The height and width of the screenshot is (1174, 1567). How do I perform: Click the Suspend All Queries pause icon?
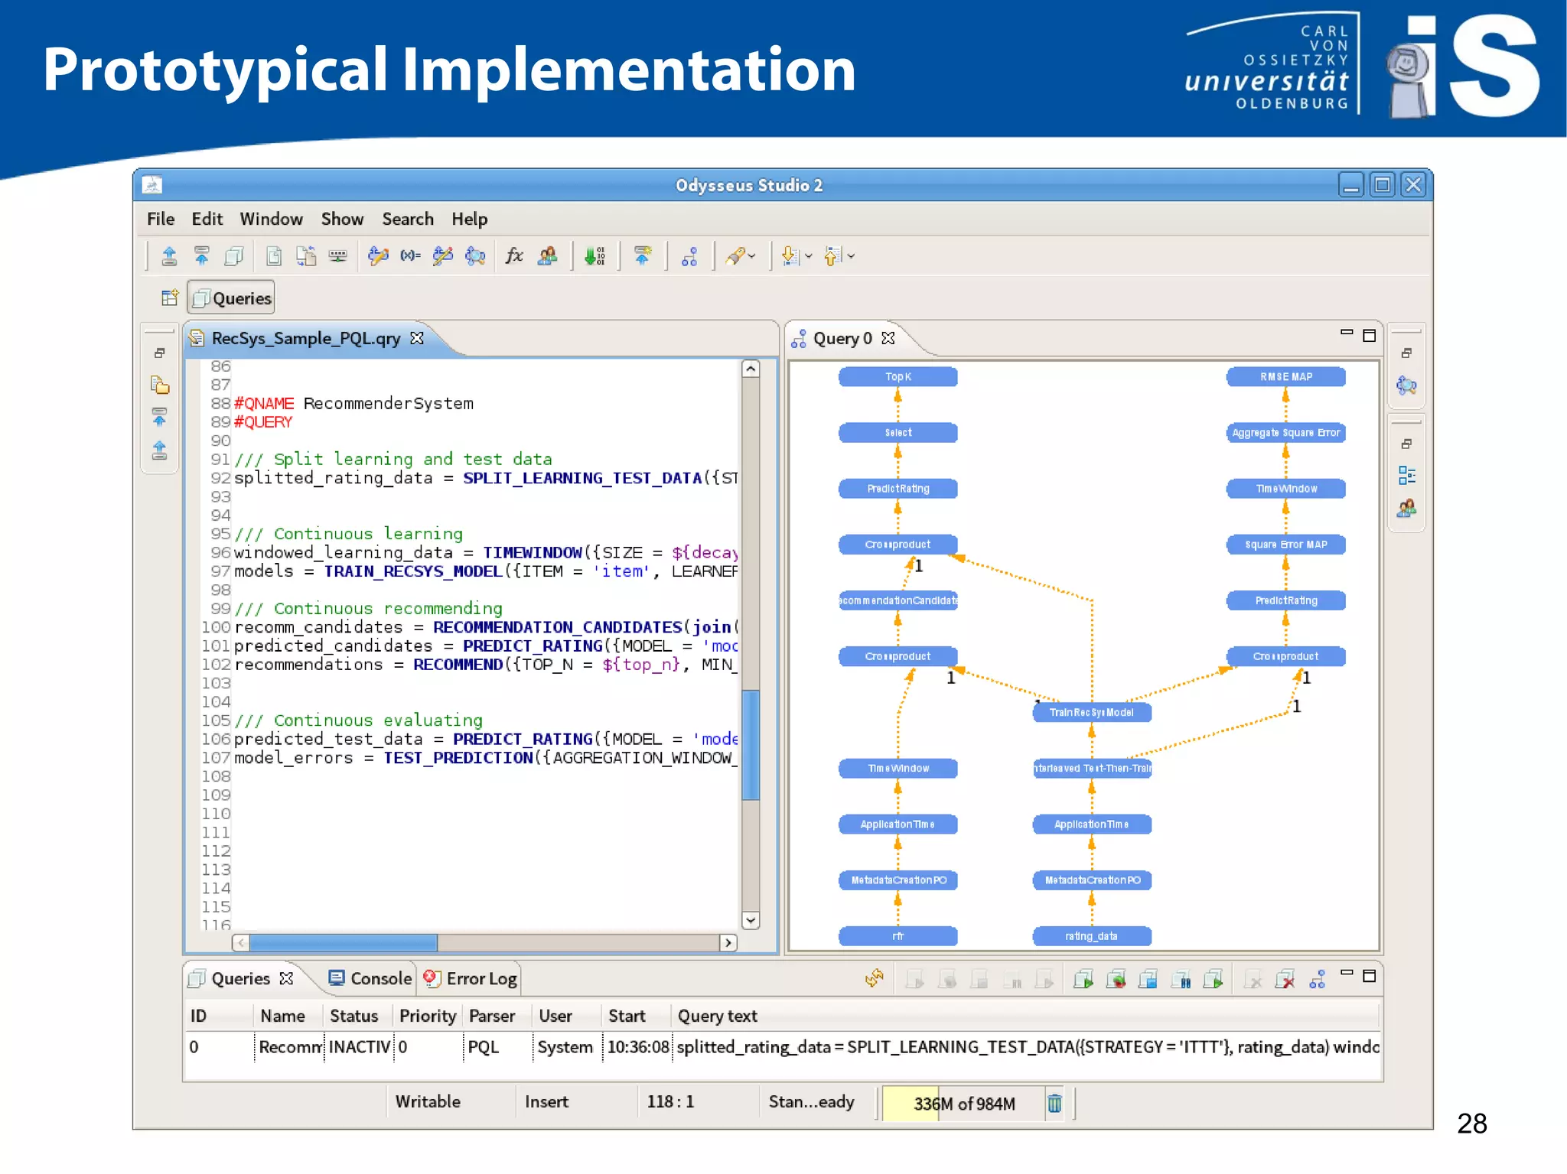point(1181,979)
